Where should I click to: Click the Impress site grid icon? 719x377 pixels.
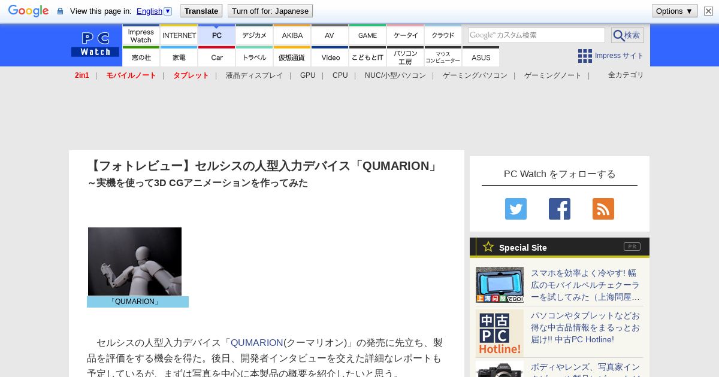point(585,56)
